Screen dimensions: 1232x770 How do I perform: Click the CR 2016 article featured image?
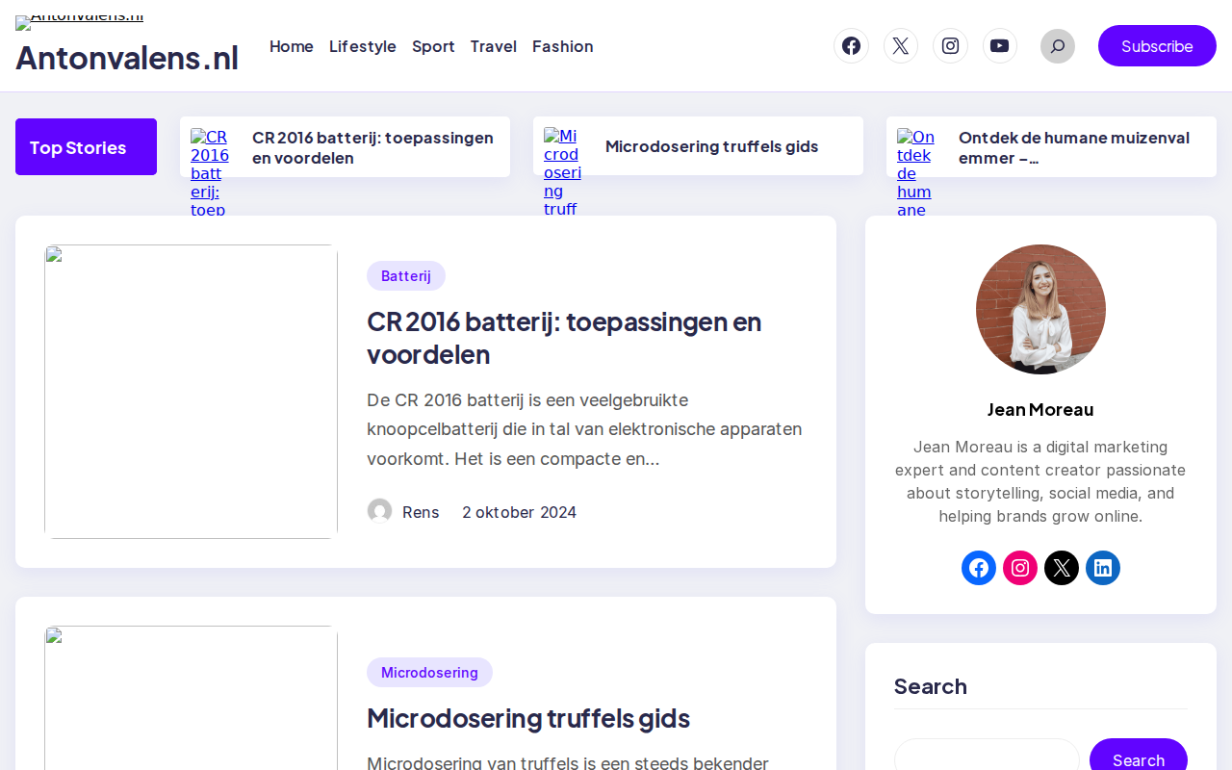coord(191,392)
